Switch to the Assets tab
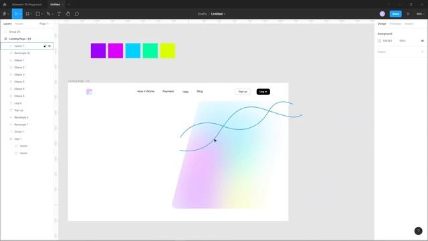 (19, 24)
